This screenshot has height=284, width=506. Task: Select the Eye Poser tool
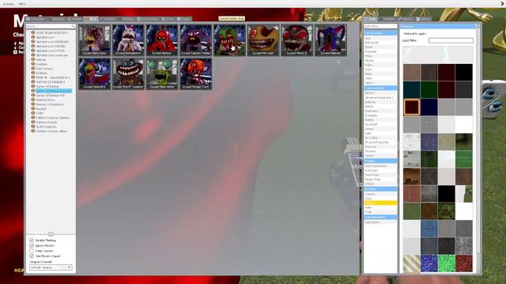pos(380,170)
